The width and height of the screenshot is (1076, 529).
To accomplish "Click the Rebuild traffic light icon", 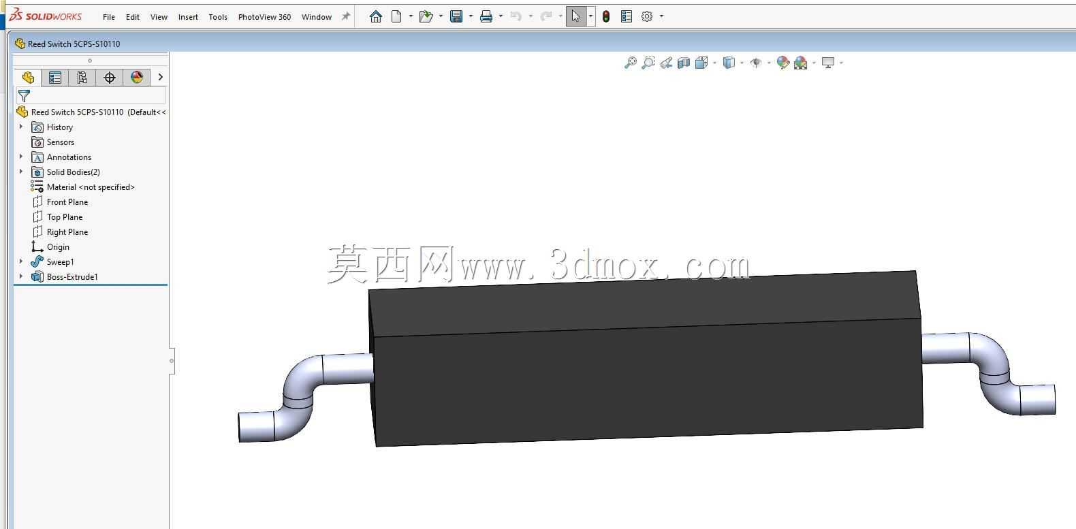I will 606,16.
